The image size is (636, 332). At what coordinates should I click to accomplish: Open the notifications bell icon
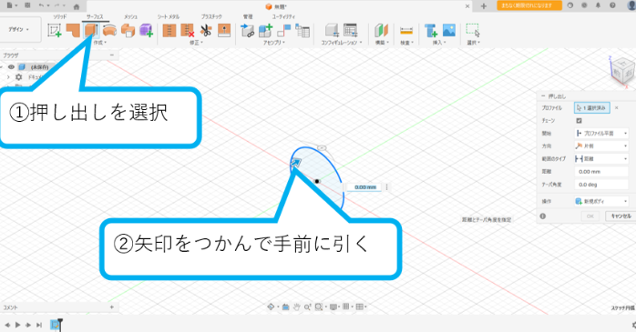tap(598, 5)
